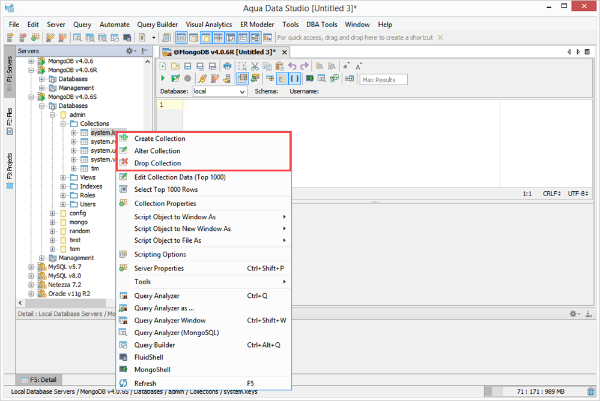Decrease editor font size with small 'a' icon
Viewport: 600px width, 401px height.
(345, 66)
